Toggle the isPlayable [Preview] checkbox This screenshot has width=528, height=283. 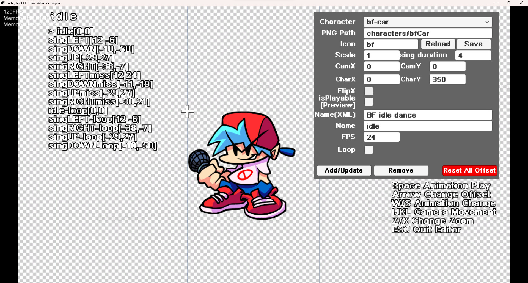tap(369, 102)
